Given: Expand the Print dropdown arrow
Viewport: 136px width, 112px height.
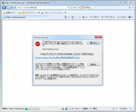Looking at the screenshot, I should coord(87,17).
